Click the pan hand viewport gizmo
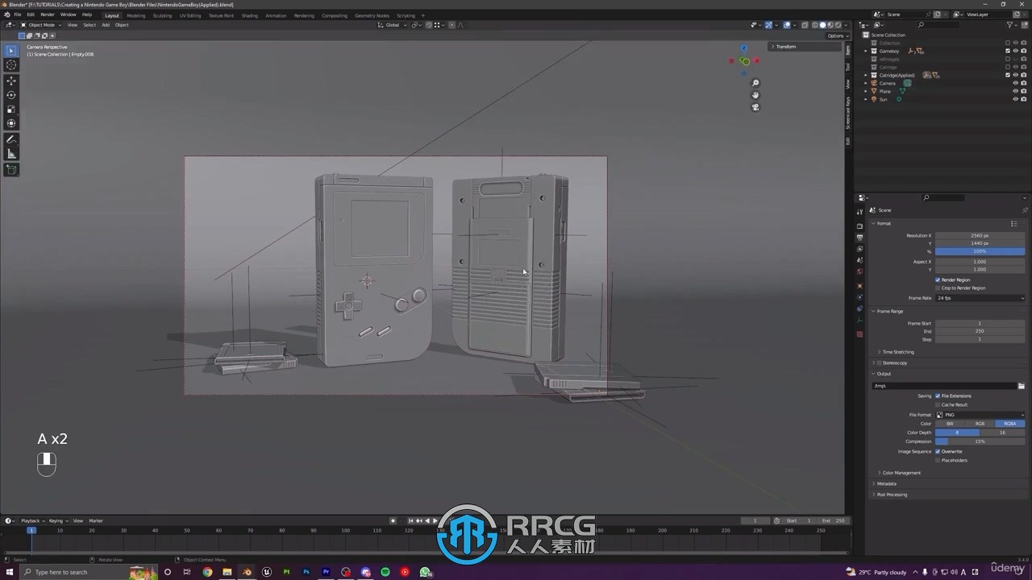Screen dimensions: 1032x580 click(755, 95)
